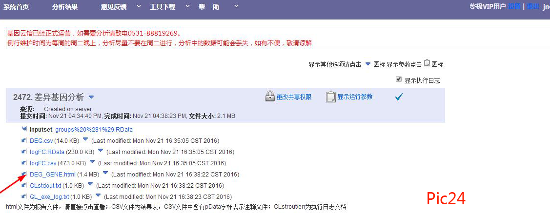550x215 pixels.
Task: Click the lock icon for 更改共享权限
Action: pos(270,97)
